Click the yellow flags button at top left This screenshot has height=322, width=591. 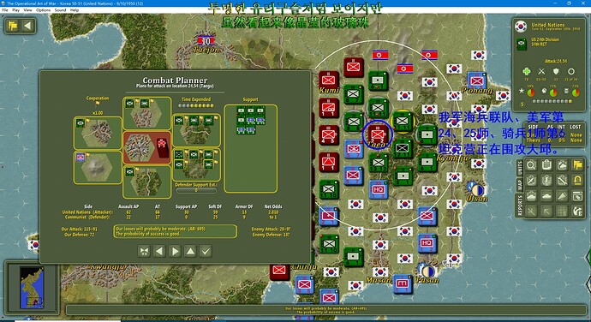[x=13, y=26]
